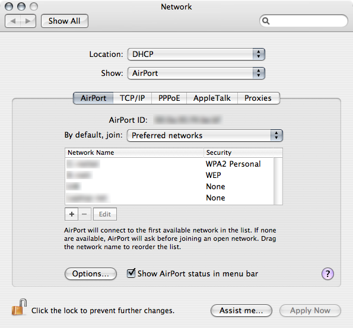Click the forward navigation arrow

[28, 21]
